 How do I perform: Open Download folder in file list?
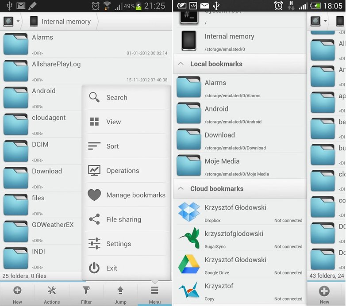(x=42, y=178)
